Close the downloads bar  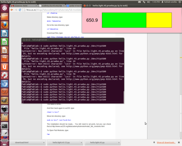(x=179, y=142)
